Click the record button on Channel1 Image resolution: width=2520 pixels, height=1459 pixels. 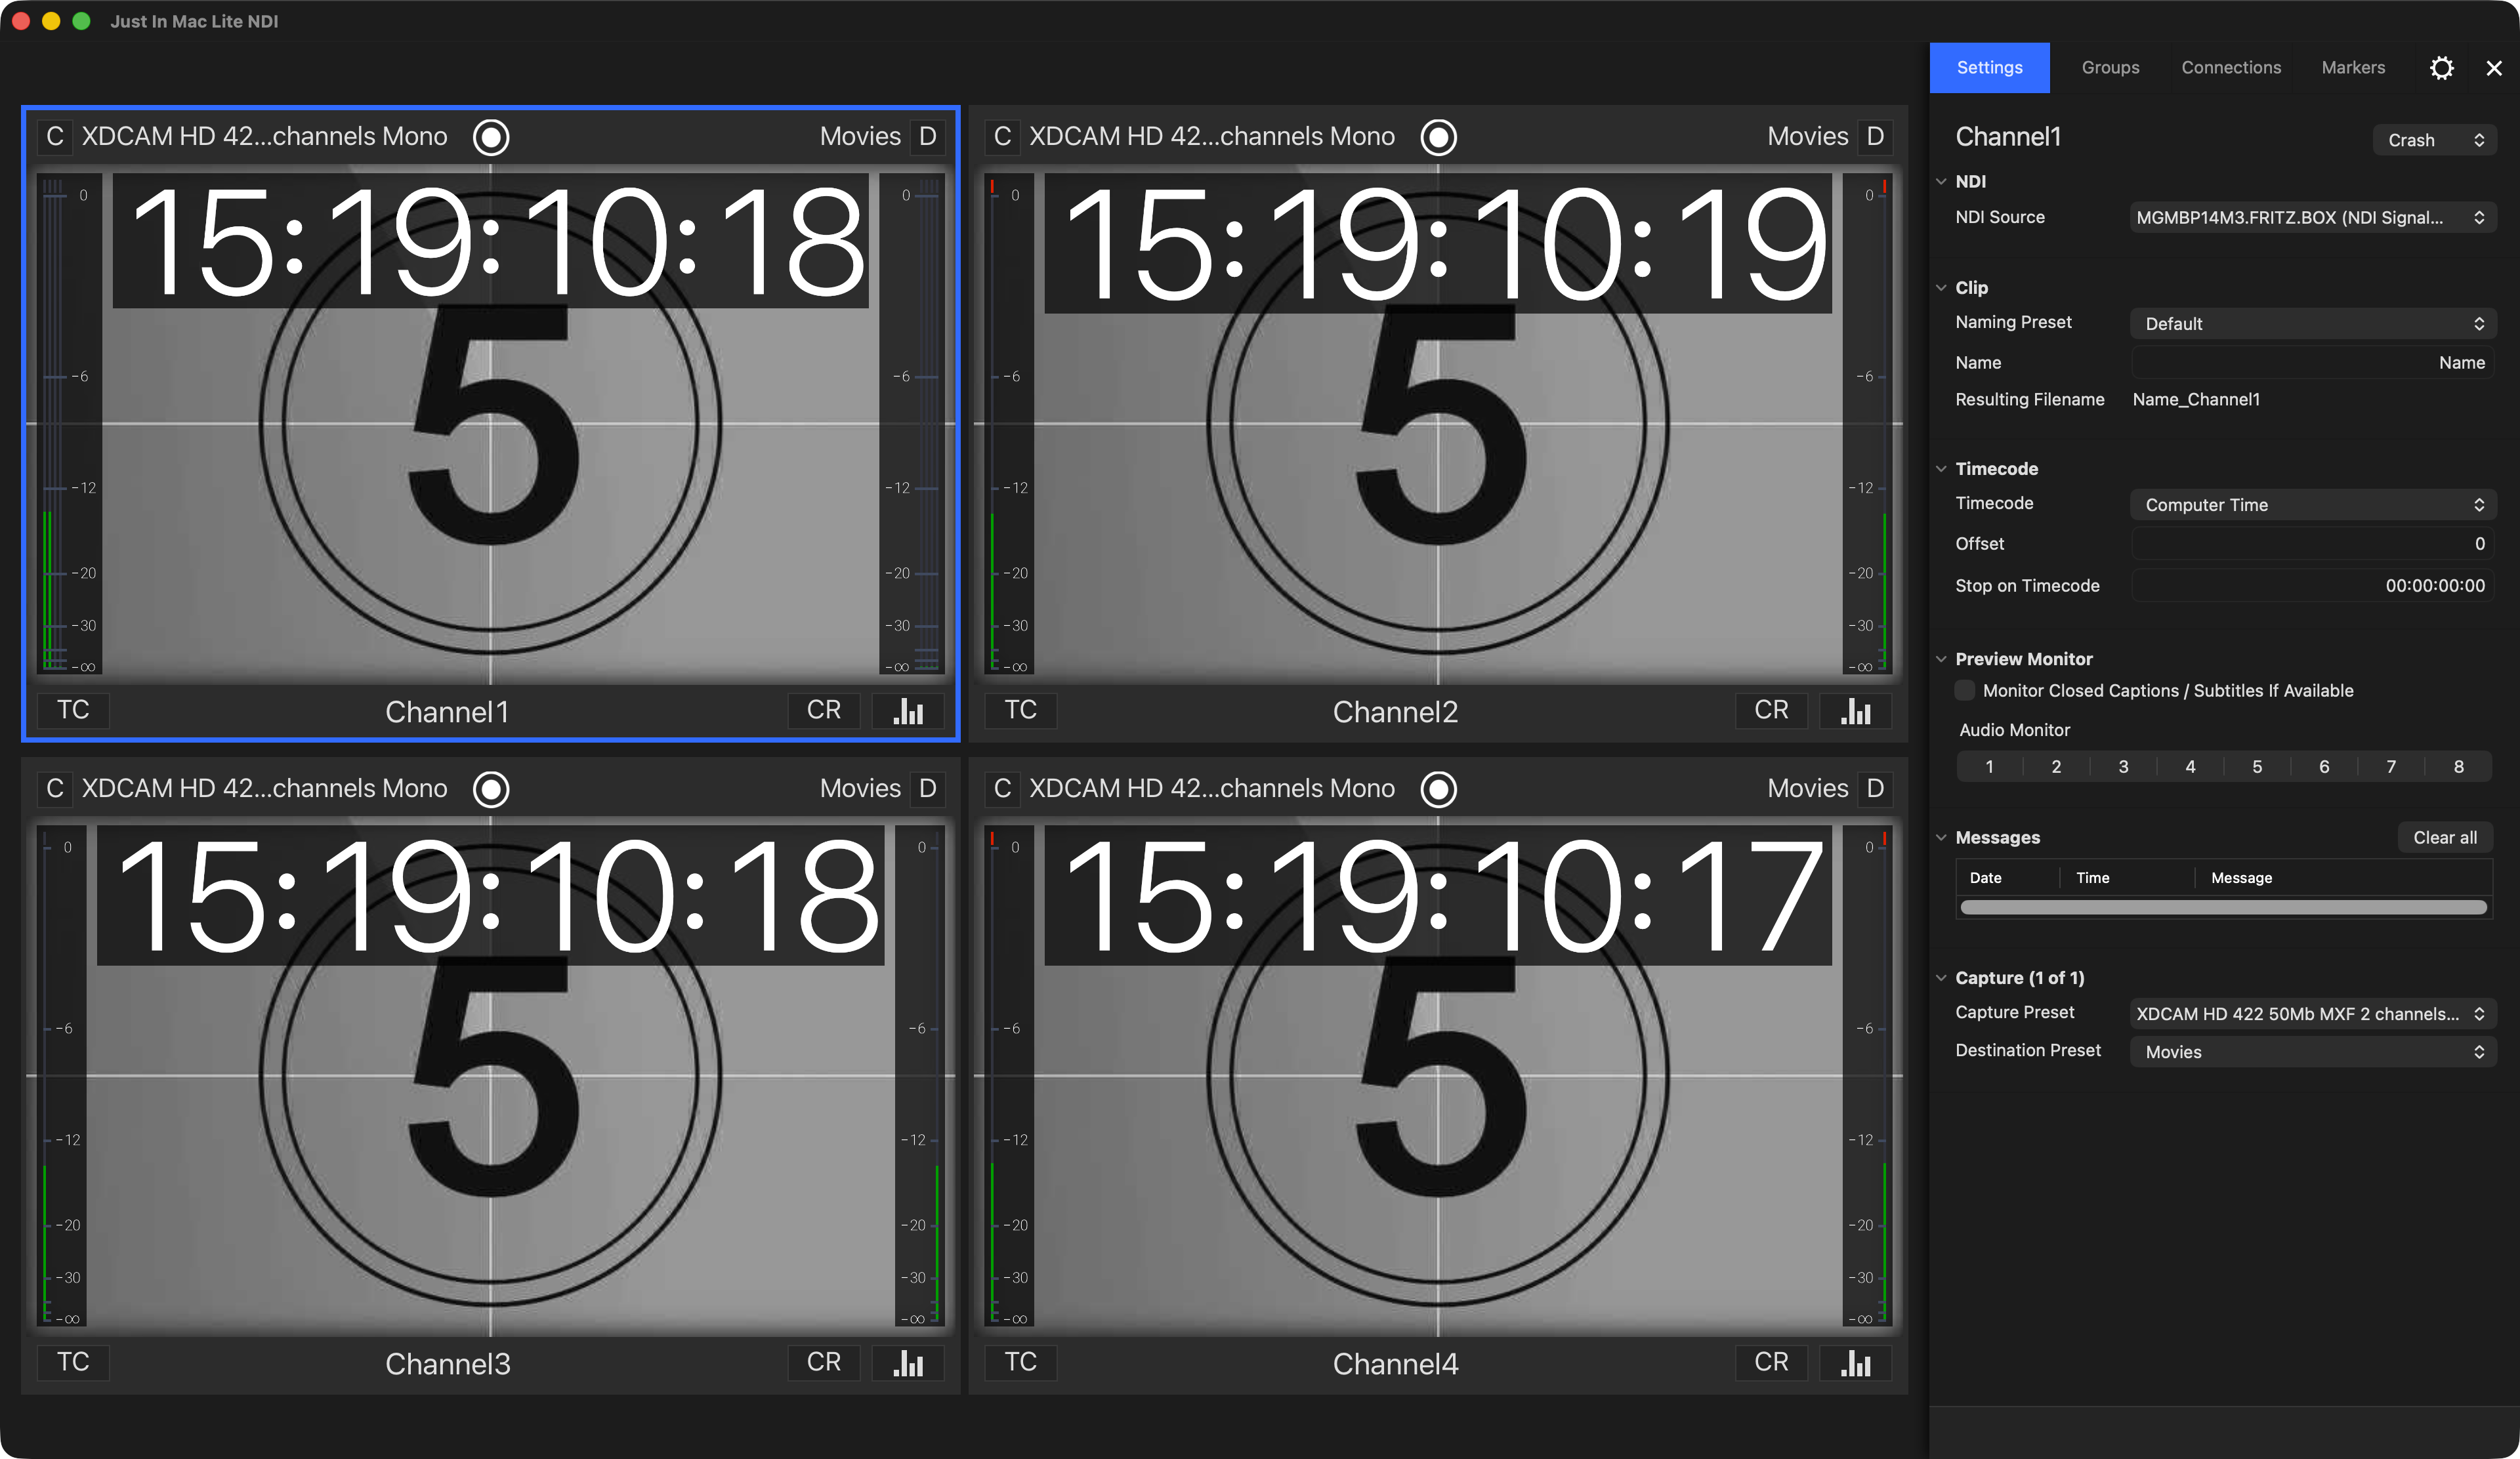pyautogui.click(x=491, y=137)
